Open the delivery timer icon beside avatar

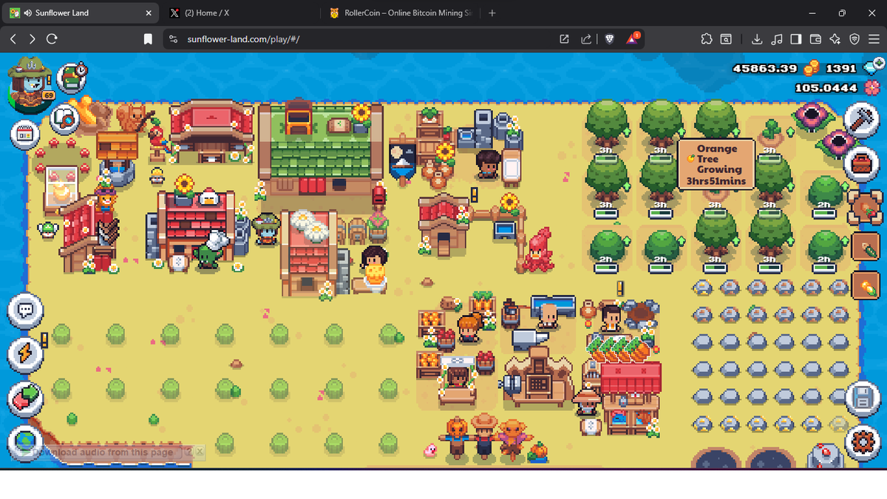[x=72, y=77]
